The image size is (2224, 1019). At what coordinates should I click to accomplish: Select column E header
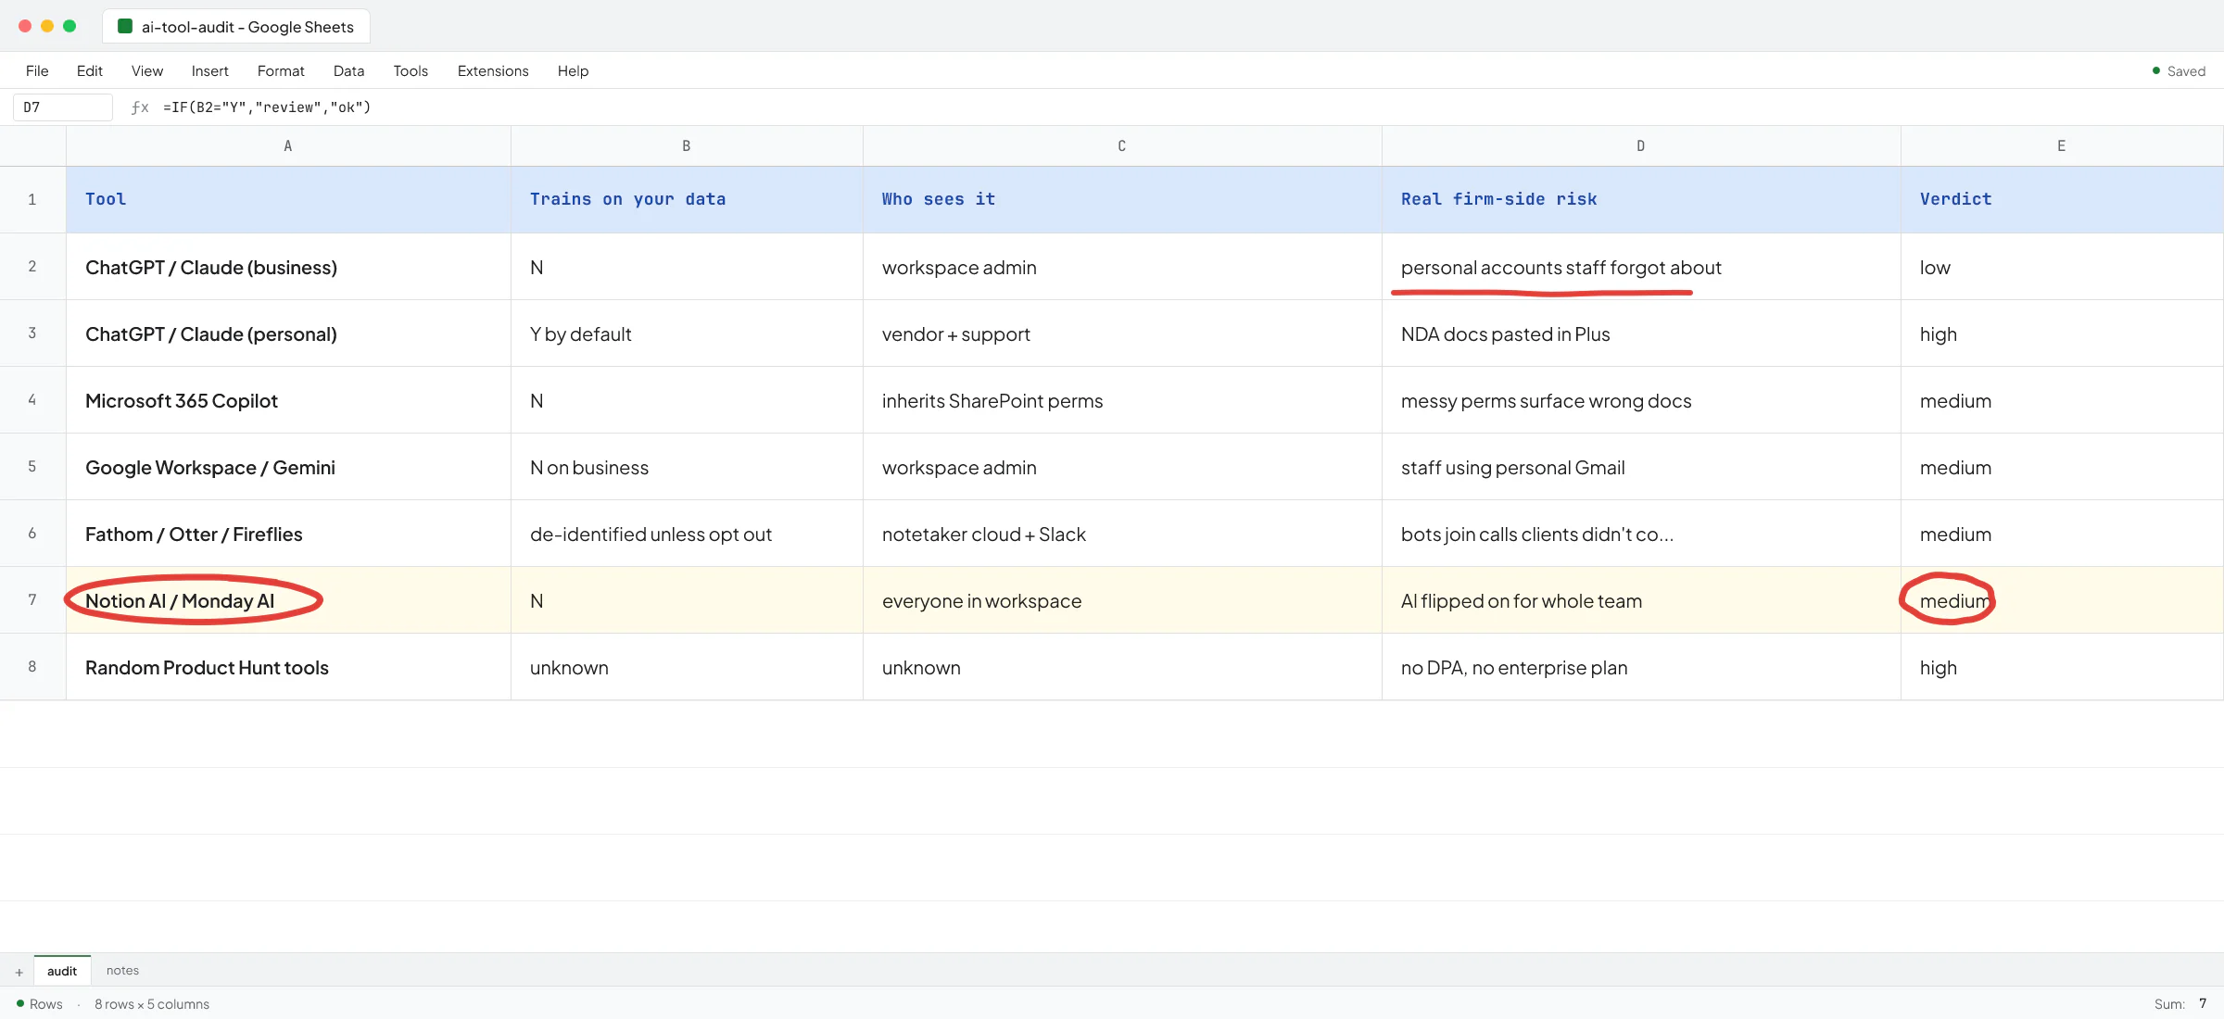pyautogui.click(x=2062, y=146)
